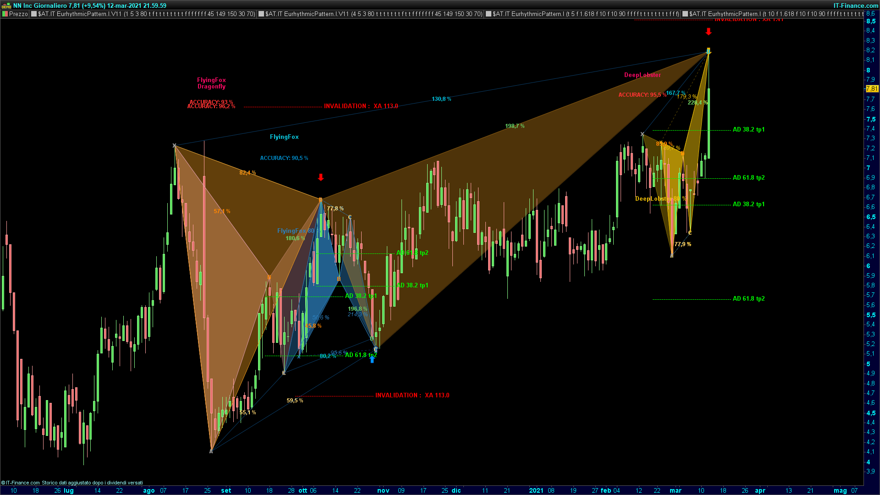Click the 8,5 value on the price scale
Viewport: 880px width, 495px height.
pyautogui.click(x=871, y=21)
